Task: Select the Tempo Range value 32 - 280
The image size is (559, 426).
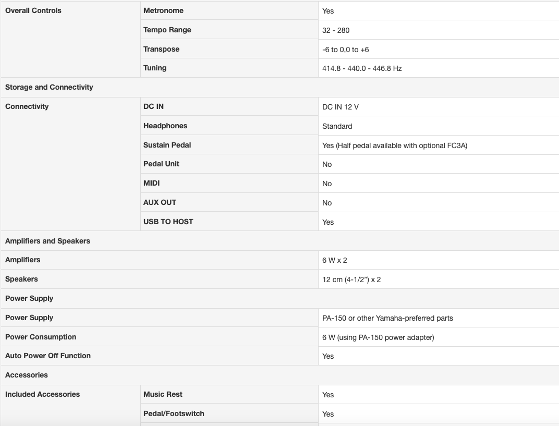Action: 336,30
